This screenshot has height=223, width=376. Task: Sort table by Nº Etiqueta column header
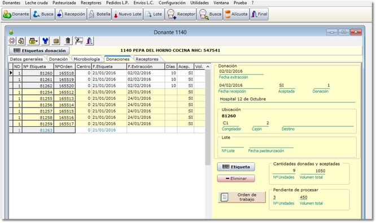tap(38, 66)
